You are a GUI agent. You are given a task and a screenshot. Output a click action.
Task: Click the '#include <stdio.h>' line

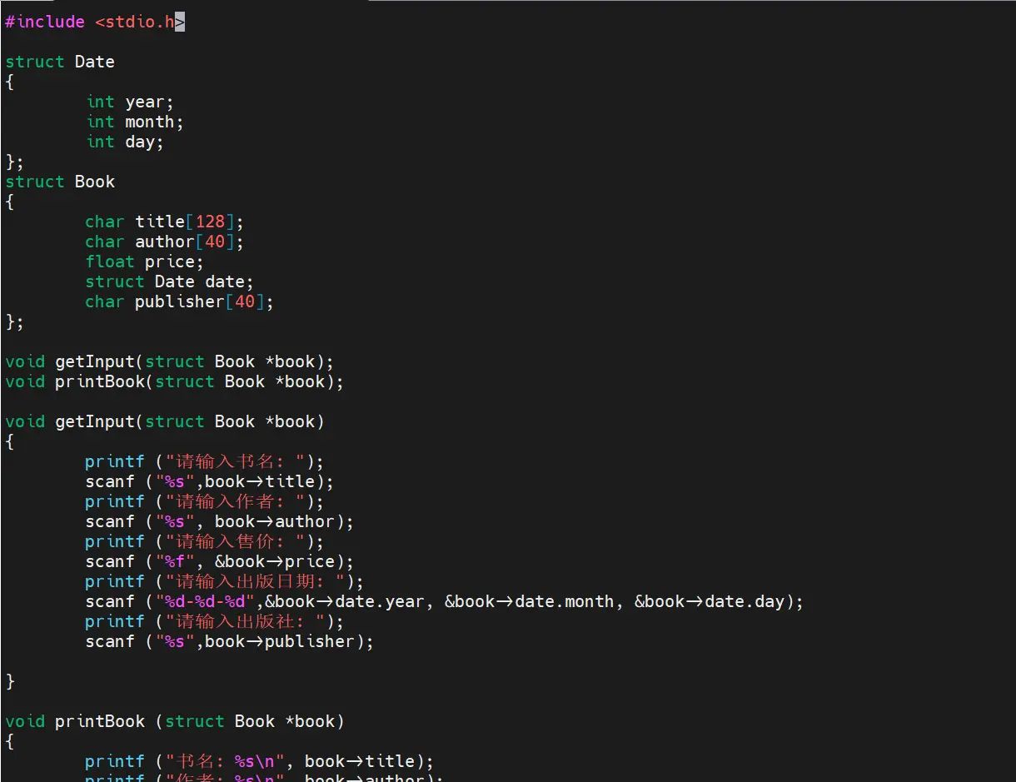pos(95,22)
